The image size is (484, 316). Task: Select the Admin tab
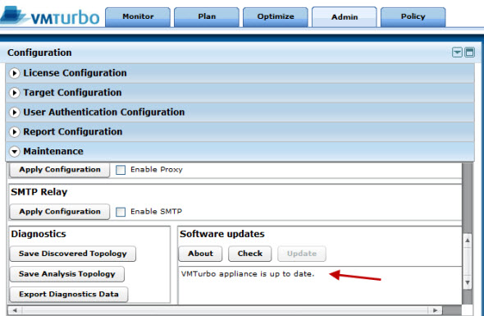click(x=345, y=17)
